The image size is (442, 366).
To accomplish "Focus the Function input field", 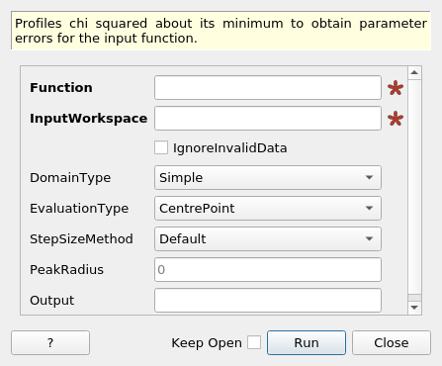I will click(x=268, y=88).
